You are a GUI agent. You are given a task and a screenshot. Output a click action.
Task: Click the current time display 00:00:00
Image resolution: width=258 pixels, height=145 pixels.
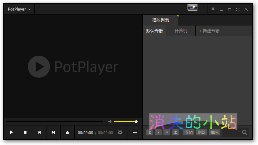point(85,133)
